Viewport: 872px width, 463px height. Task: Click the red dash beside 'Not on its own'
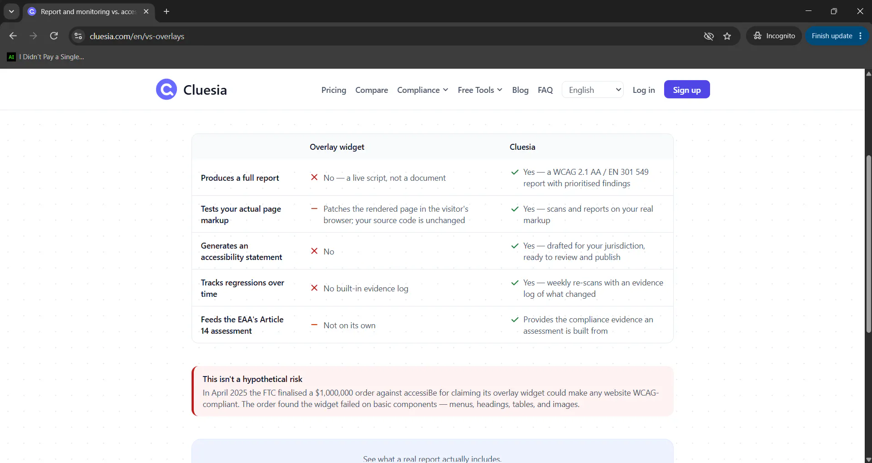pyautogui.click(x=314, y=325)
